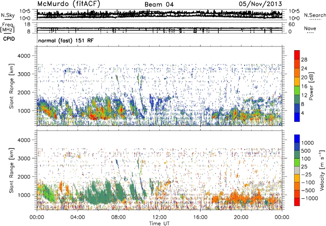
Task: Click the 4000 tick on power panel
Action: click(x=24, y=56)
